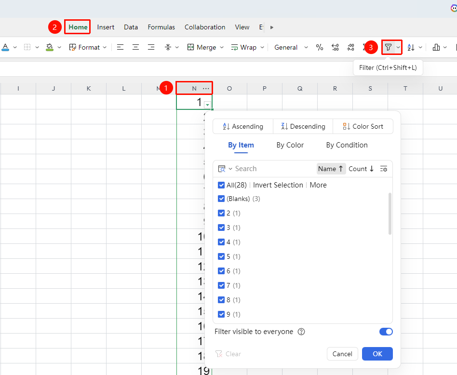Go to the Formulas tab
The width and height of the screenshot is (457, 375).
161,27
